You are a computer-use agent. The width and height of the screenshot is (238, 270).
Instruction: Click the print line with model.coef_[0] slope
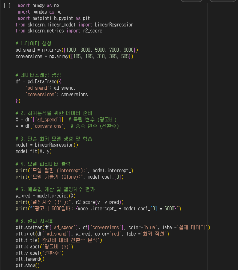[70, 177]
